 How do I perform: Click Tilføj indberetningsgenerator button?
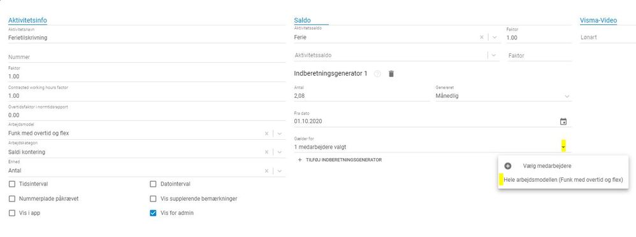(x=340, y=159)
